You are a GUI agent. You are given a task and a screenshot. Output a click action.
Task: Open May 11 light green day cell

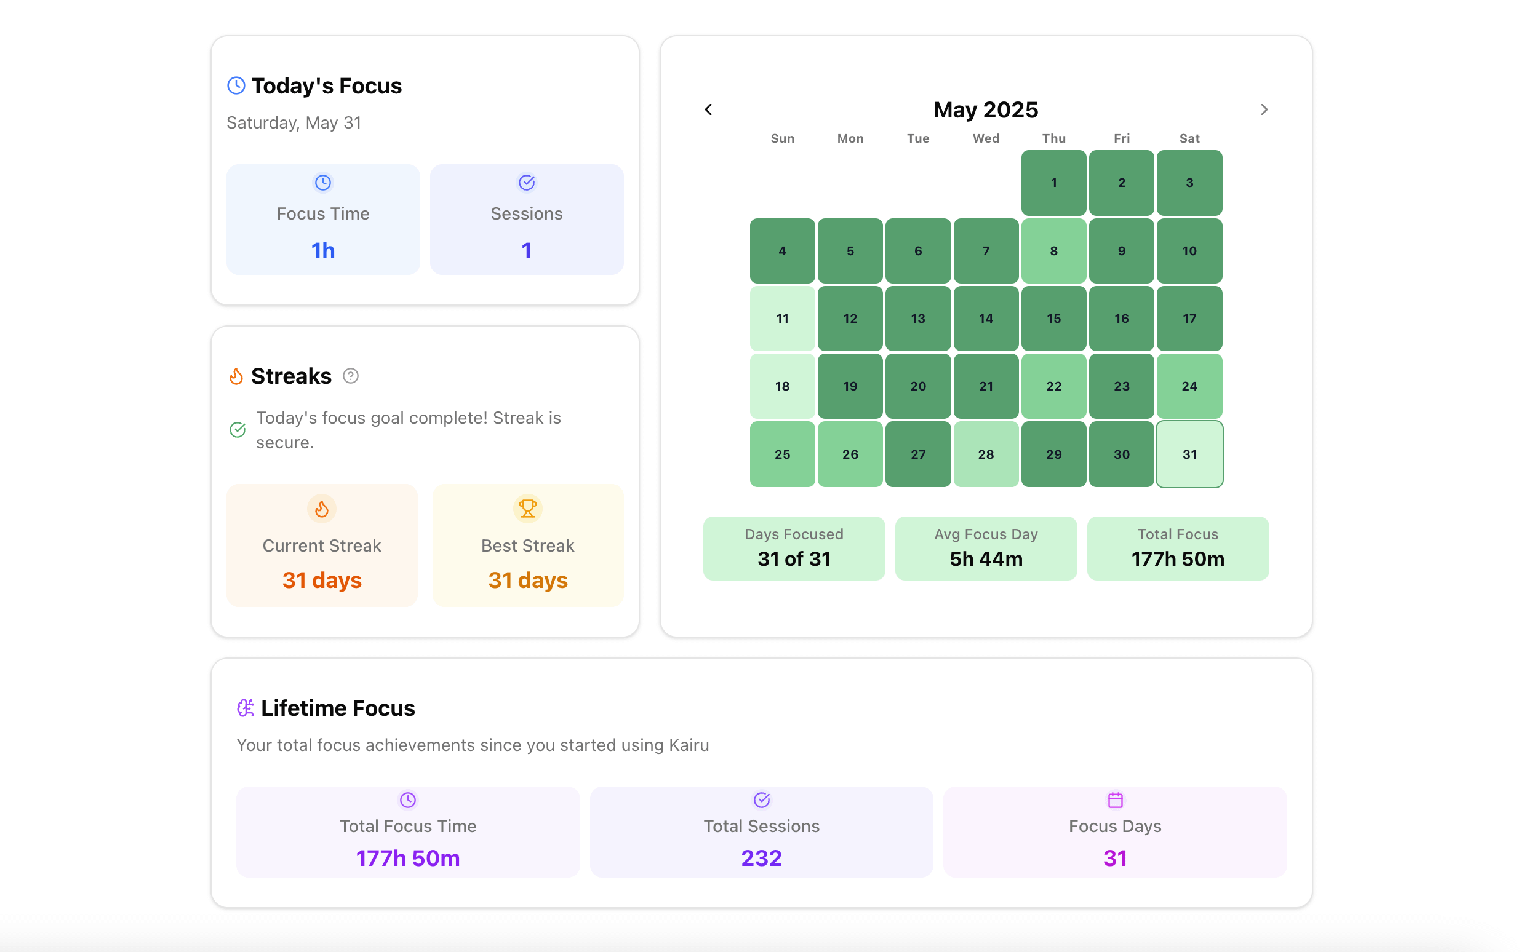click(782, 319)
